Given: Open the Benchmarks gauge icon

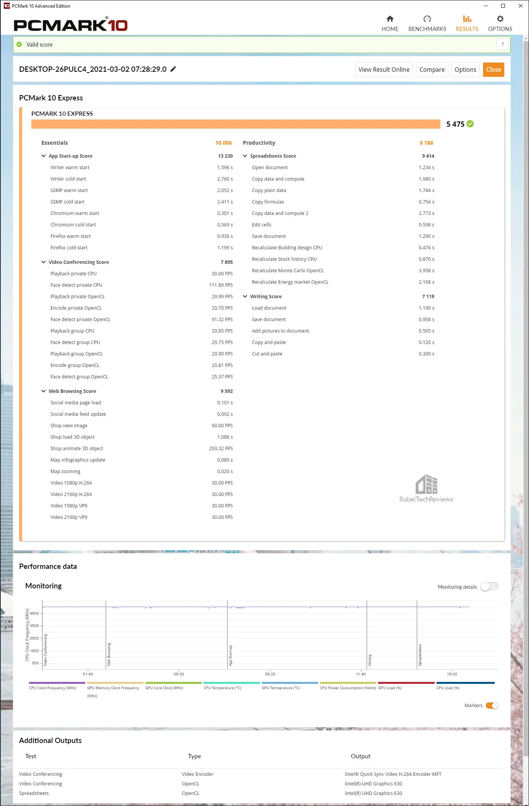Looking at the screenshot, I should [x=427, y=19].
